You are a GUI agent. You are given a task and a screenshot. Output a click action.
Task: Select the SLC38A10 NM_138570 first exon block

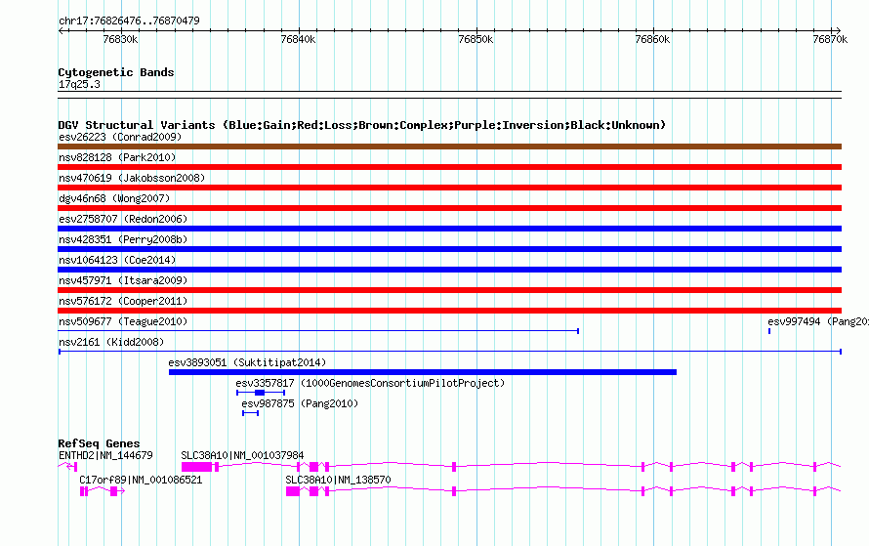point(293,491)
